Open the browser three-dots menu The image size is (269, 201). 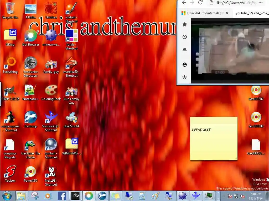tap(261, 2)
